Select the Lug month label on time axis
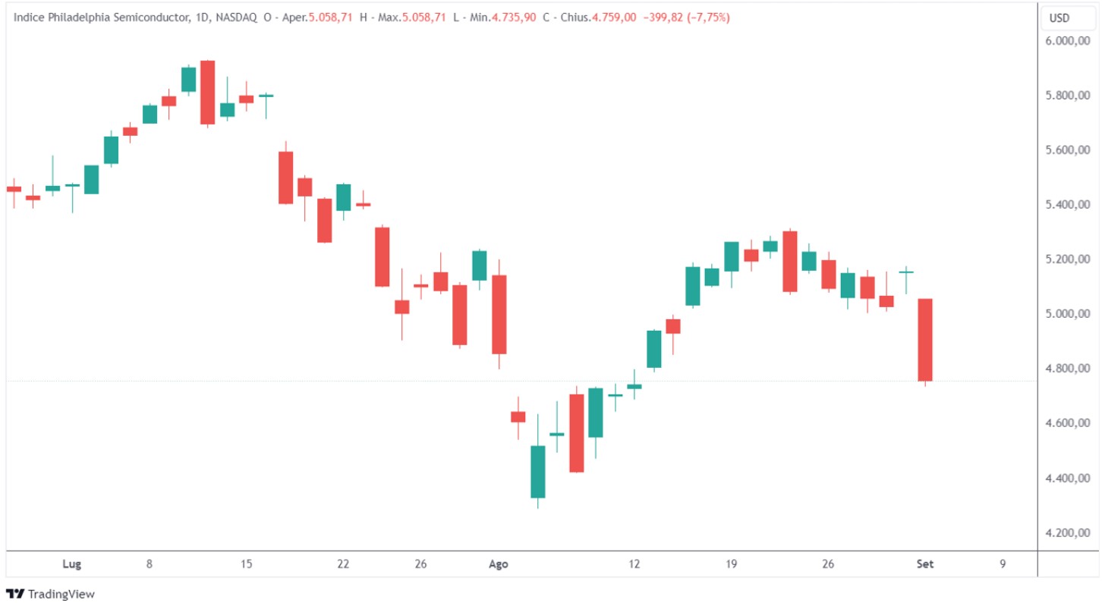Viewport: 1102px width, 603px height. coord(71,564)
